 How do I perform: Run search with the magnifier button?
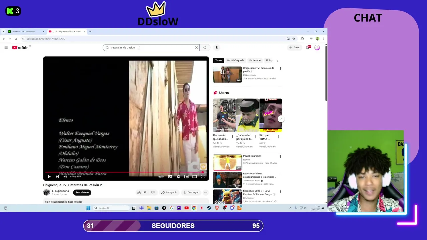[205, 48]
